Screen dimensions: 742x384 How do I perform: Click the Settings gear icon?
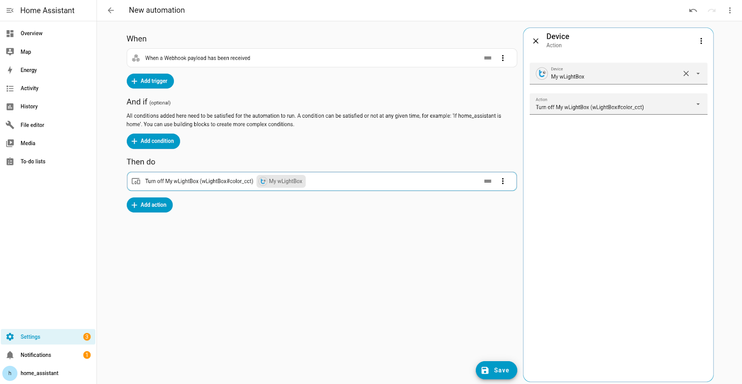tap(10, 337)
